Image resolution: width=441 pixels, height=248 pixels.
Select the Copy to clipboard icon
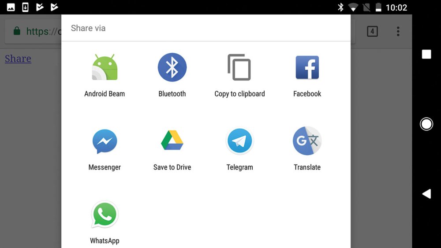pos(239,67)
